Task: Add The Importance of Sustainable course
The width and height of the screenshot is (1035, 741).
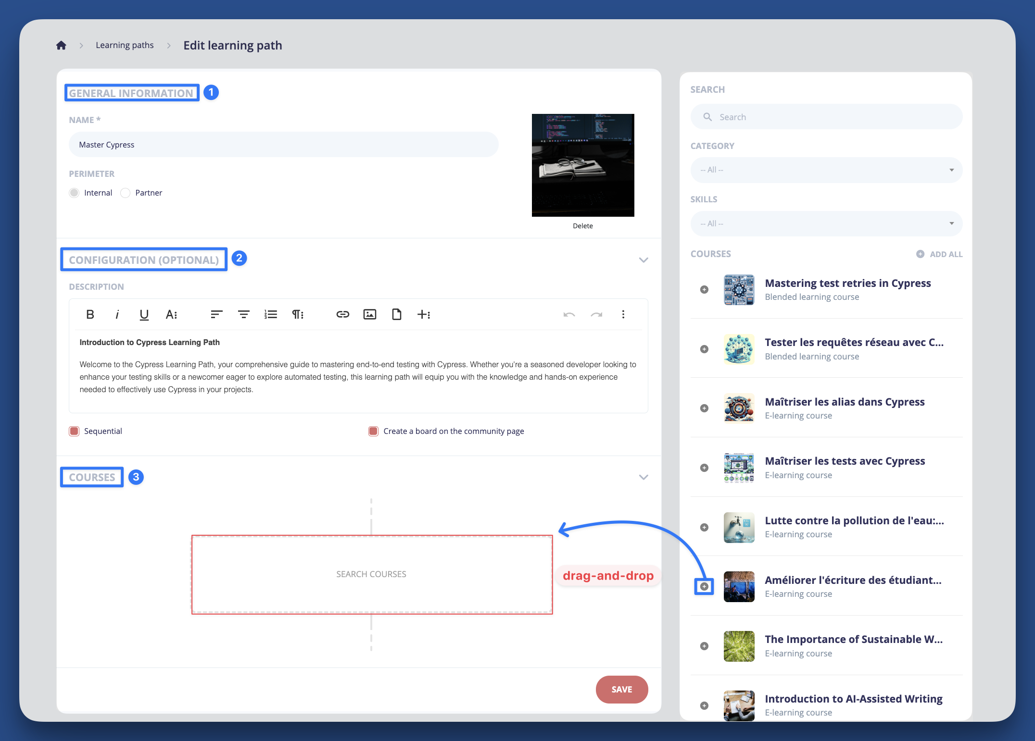Action: click(x=704, y=646)
